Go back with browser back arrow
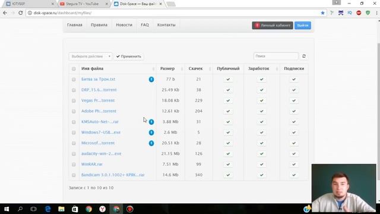Screen dimensions: 380x214 5,13
